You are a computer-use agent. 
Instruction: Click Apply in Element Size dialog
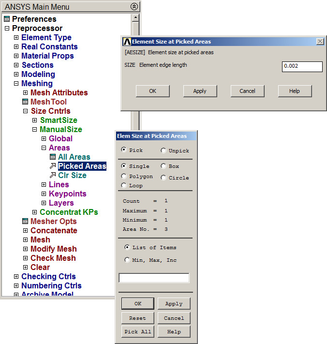coord(200,91)
